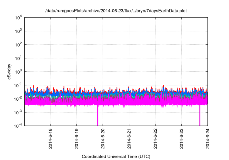
Task: Click the 10^0 y-axis tick label
Action: [18, 72]
